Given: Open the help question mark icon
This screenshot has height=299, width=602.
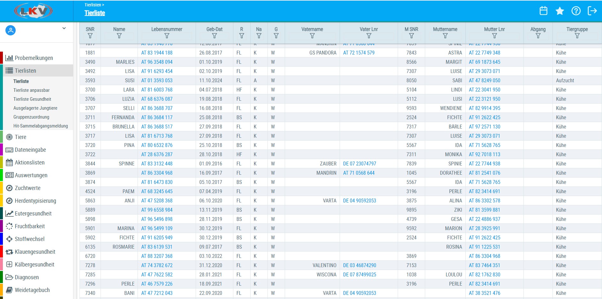Looking at the screenshot, I should [x=576, y=11].
